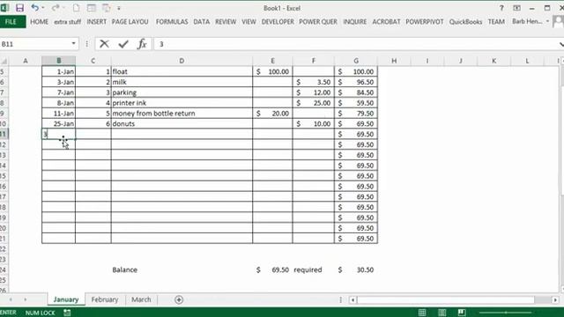This screenshot has width=564, height=317.
Task: Open the FORMULAS ribbon tab
Action: [x=172, y=22]
